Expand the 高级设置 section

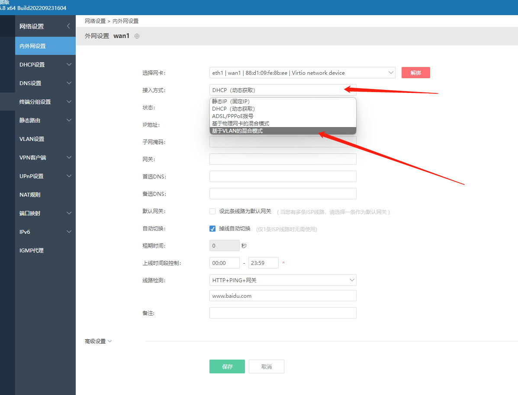[98, 341]
